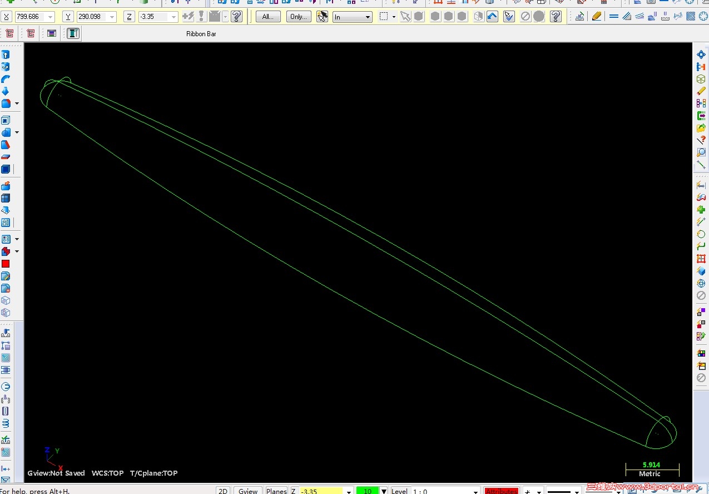Click the T/Cplane:TOP label in viewport
The image size is (709, 494).
pyautogui.click(x=153, y=473)
